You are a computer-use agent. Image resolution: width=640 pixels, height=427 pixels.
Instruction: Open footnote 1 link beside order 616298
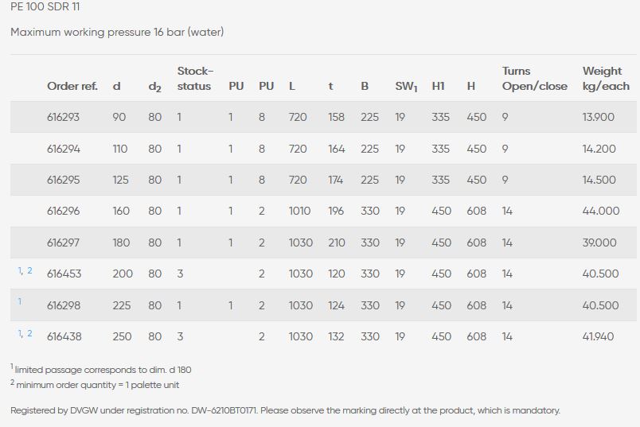coord(20,302)
